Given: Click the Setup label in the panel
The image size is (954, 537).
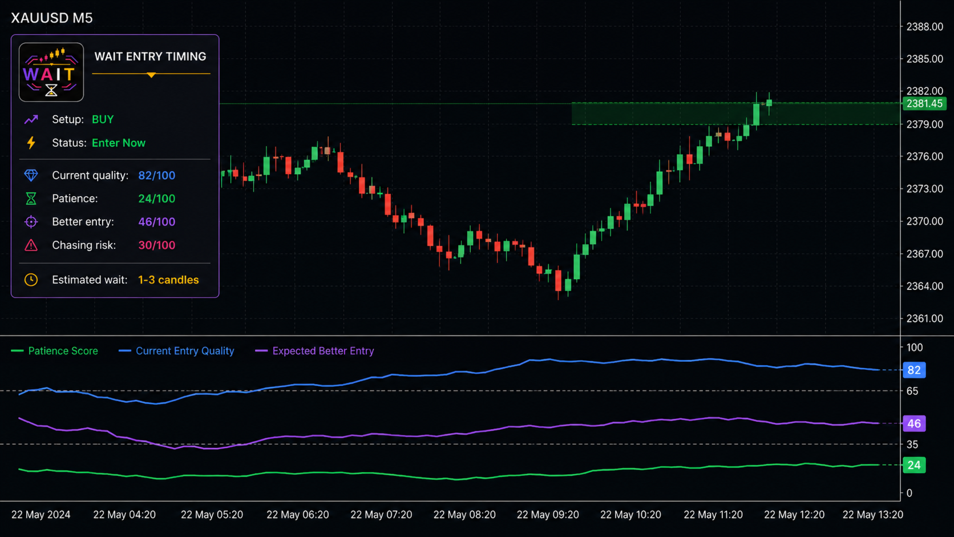Looking at the screenshot, I should click(x=68, y=119).
